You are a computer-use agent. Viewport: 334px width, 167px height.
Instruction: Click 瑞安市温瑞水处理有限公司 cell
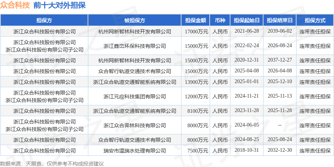point(135,151)
